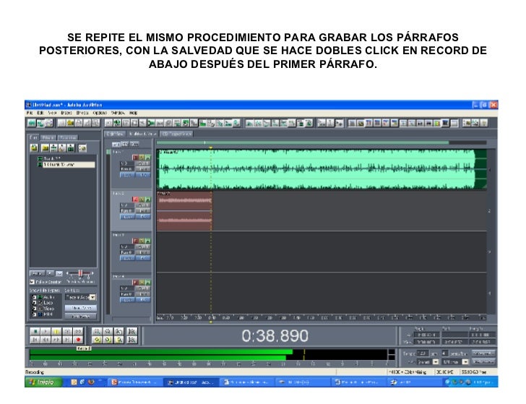Open the Sort By dropdown in the Files panel
Image resolution: width=526 pixels, height=404 pixels.
(80, 297)
